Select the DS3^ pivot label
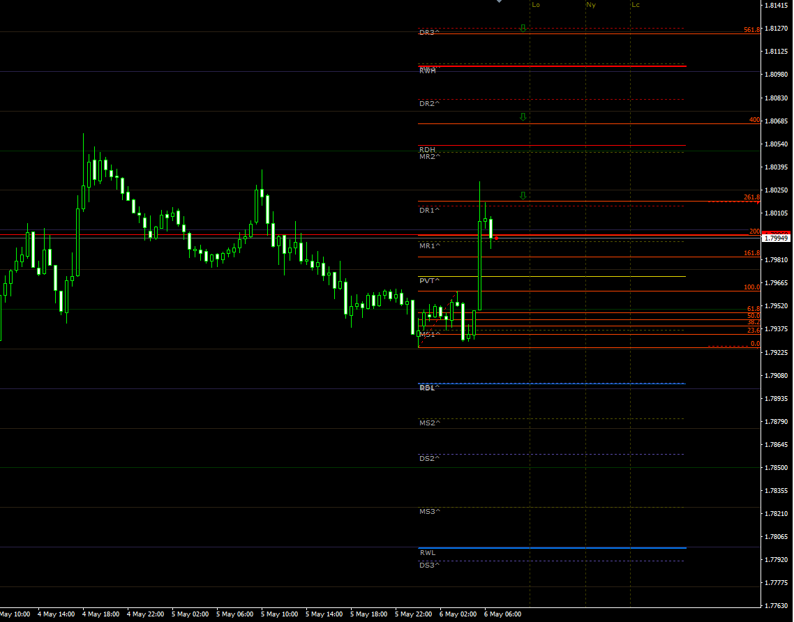 pyautogui.click(x=429, y=566)
